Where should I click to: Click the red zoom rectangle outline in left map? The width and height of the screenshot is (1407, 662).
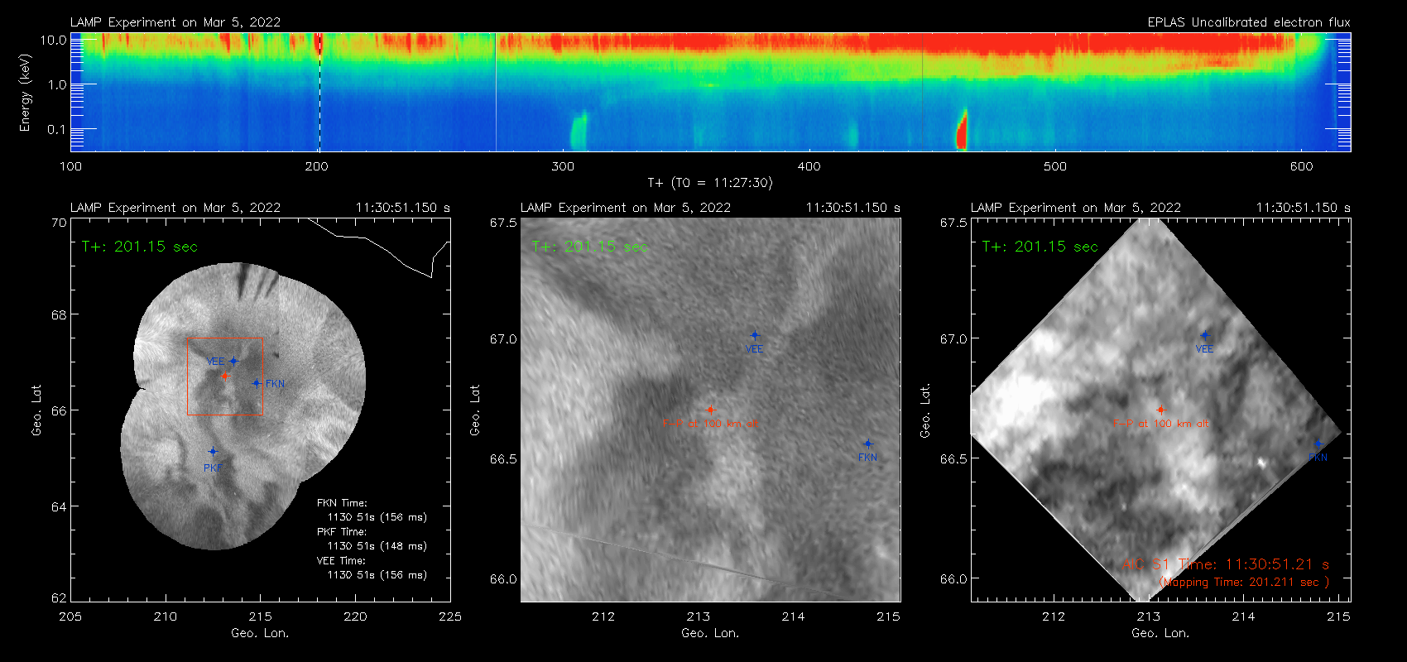(x=225, y=376)
